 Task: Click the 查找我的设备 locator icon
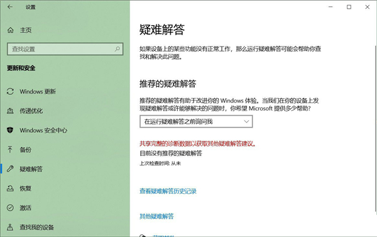[x=10, y=227]
